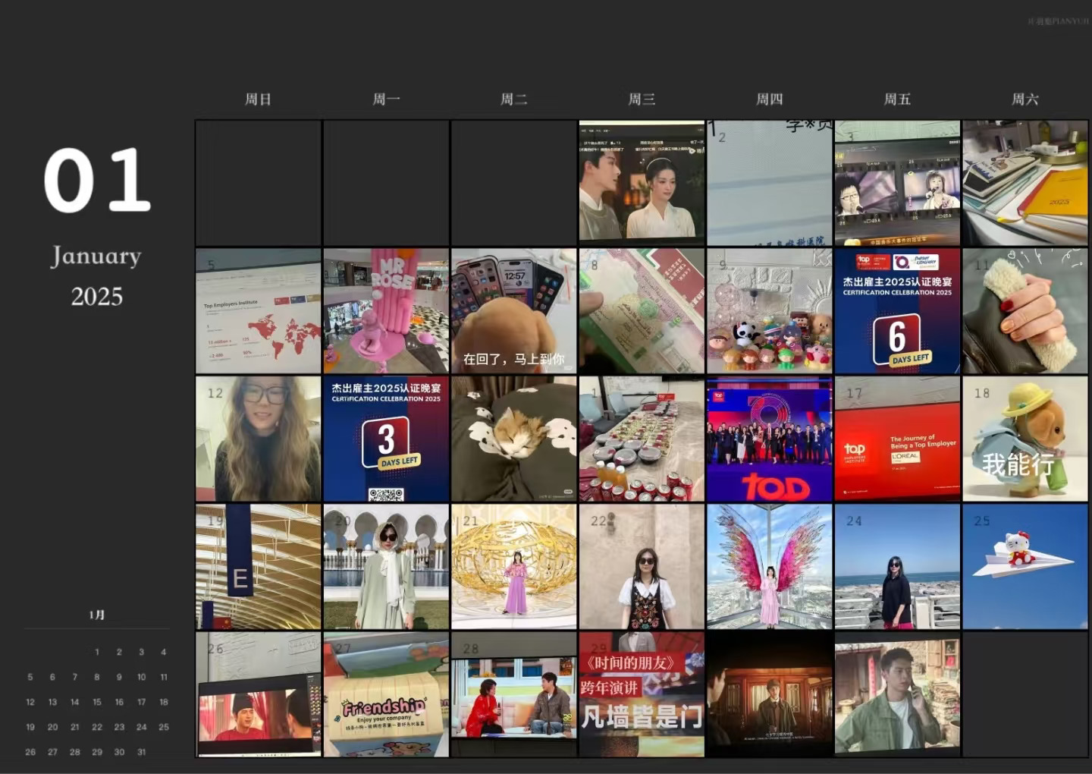
Task: Select the large '01' month number
Action: (x=97, y=181)
